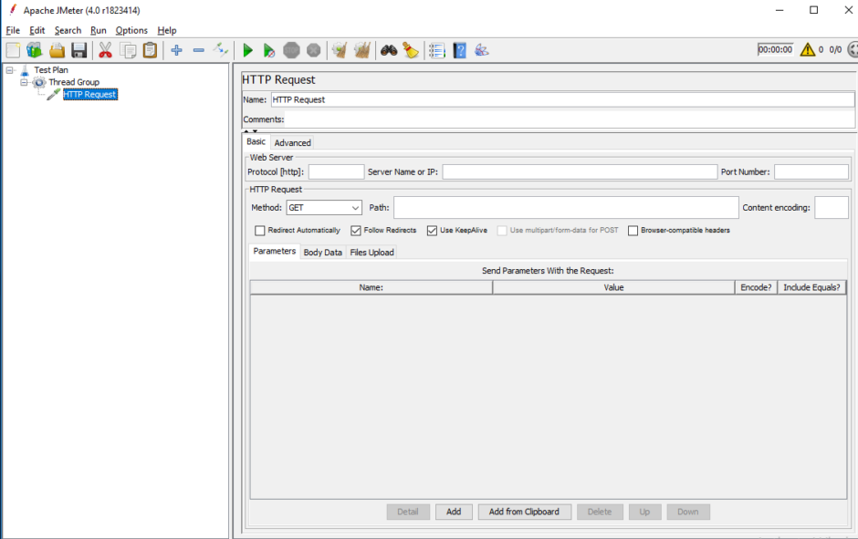
Task: Click the Name: column header
Action: pyautogui.click(x=371, y=287)
